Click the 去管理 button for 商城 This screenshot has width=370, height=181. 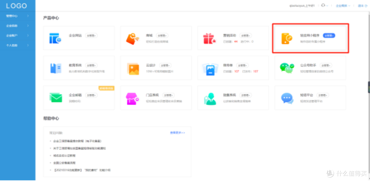(162, 36)
